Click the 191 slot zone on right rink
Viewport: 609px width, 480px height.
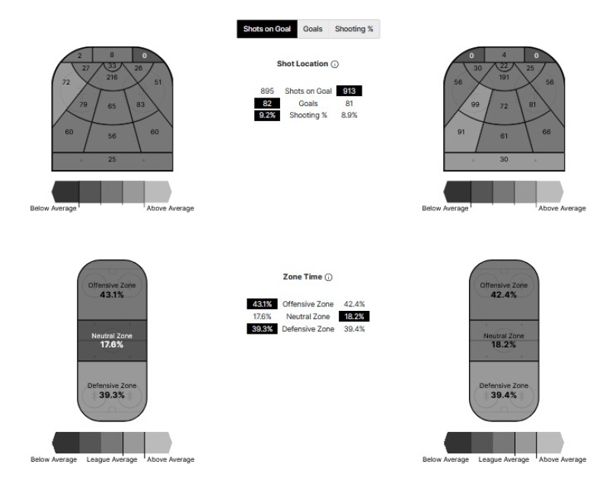click(503, 78)
